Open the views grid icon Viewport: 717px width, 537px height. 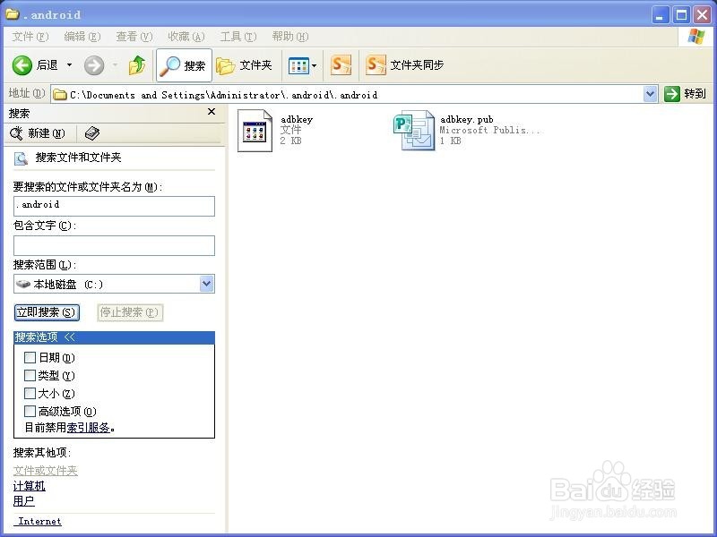coord(298,65)
